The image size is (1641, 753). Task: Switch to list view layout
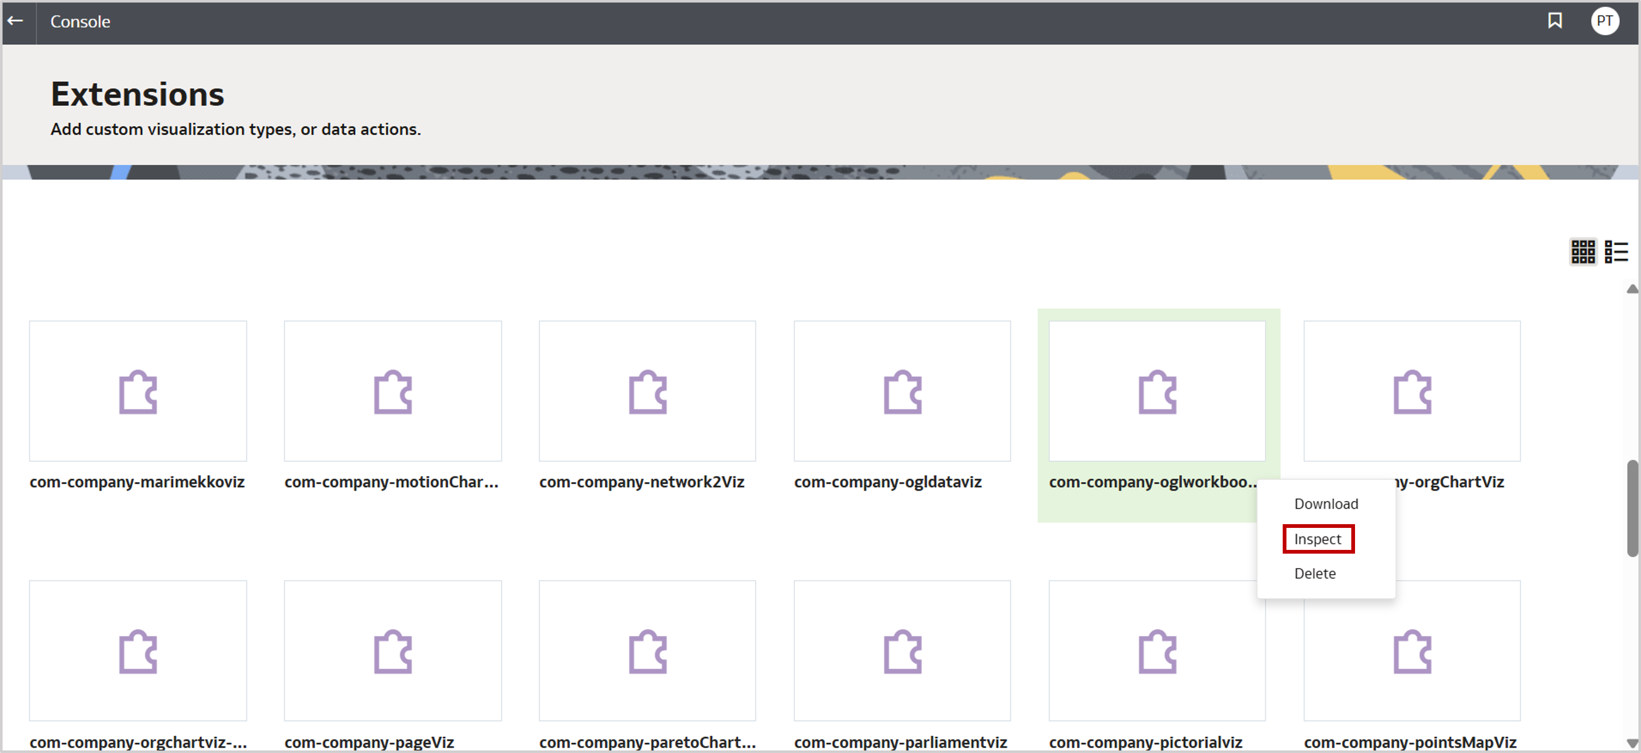tap(1617, 251)
